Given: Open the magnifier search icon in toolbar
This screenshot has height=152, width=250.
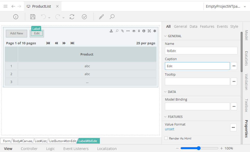Looking at the screenshot, I should point(112,17).
